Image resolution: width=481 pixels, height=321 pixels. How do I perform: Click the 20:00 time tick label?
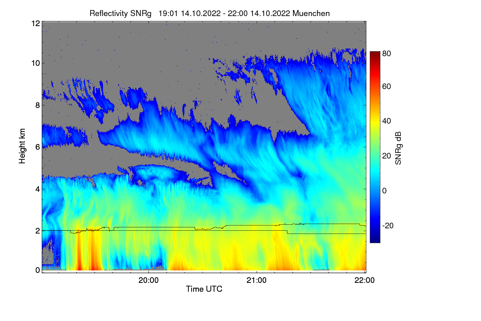pos(149,280)
